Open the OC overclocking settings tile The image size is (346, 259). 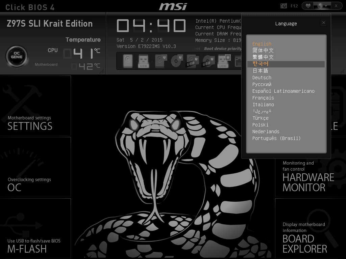35,167
